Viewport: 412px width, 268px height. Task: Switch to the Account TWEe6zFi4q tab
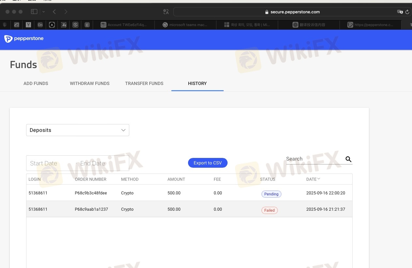tap(124, 25)
